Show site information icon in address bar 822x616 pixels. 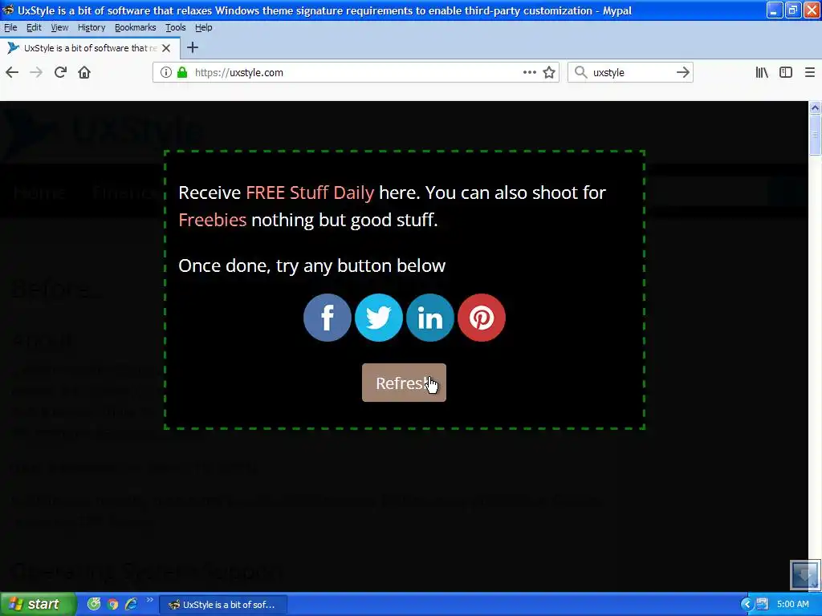tap(165, 72)
